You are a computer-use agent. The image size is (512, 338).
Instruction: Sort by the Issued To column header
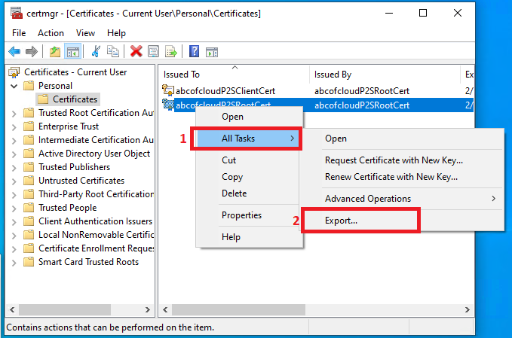pyautogui.click(x=235, y=75)
